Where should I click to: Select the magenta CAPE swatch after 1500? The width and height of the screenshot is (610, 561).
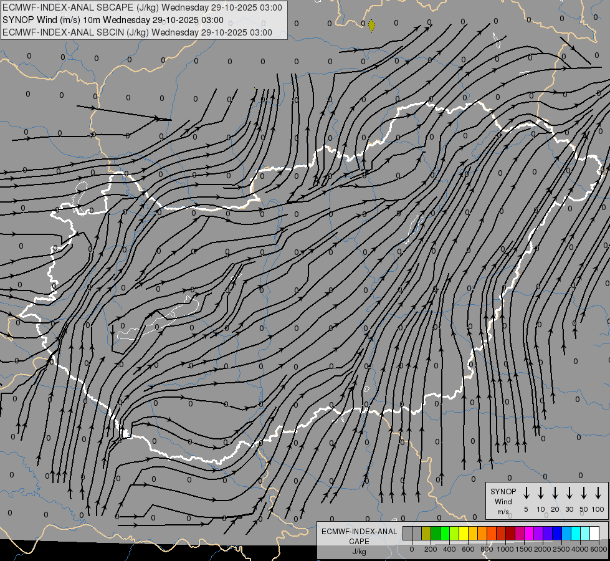point(529,533)
